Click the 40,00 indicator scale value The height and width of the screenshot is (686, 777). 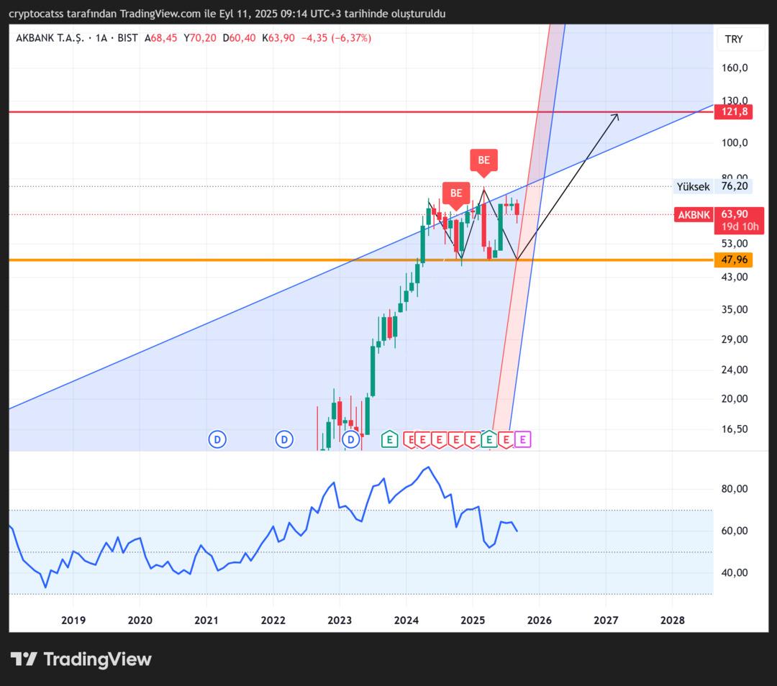[x=735, y=572]
